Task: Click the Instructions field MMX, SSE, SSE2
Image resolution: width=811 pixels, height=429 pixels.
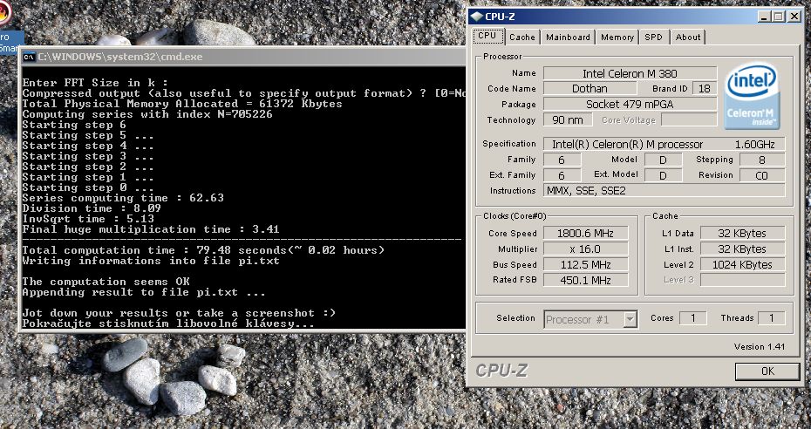Action: (664, 191)
